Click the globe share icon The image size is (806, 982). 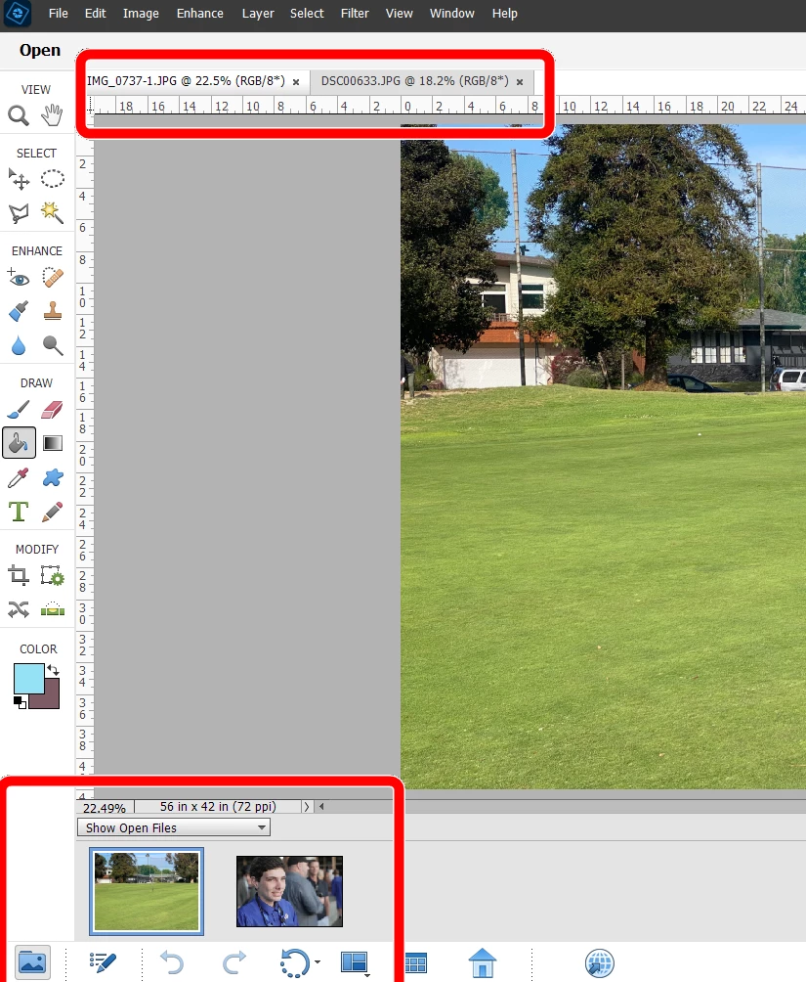pyautogui.click(x=599, y=962)
